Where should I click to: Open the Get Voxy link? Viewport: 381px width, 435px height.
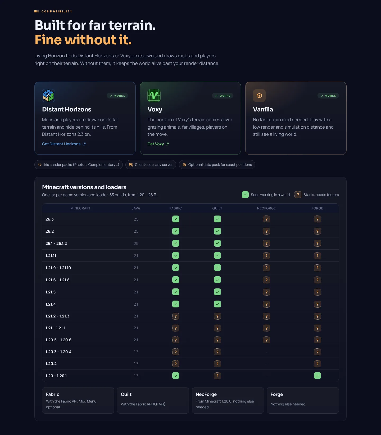(x=158, y=144)
